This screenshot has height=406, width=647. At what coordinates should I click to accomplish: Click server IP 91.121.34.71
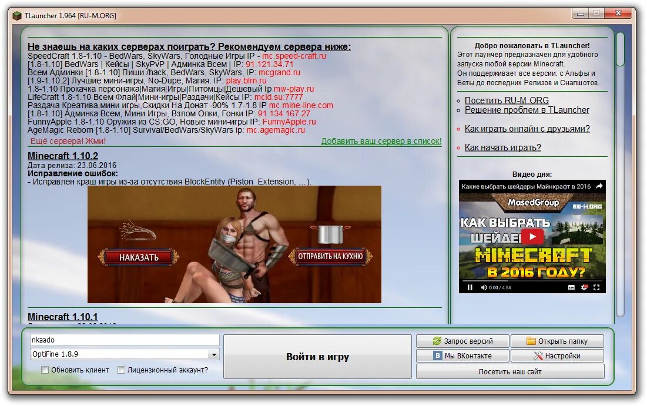[x=270, y=64]
